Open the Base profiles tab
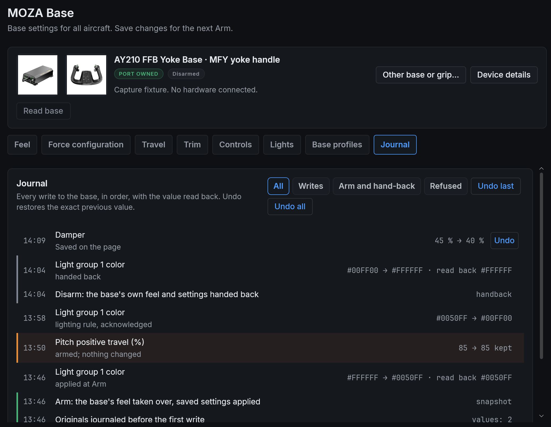This screenshot has height=427, width=551. [337, 145]
